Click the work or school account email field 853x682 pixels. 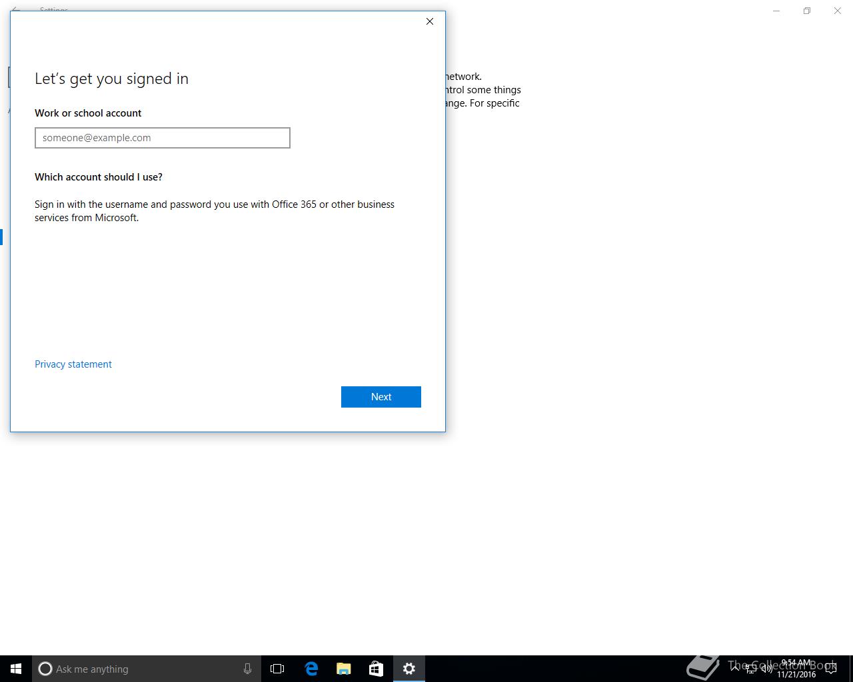(163, 138)
